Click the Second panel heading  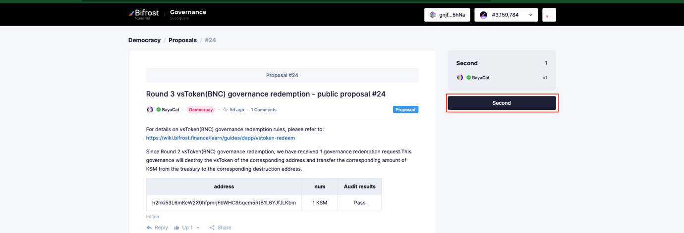tap(467, 63)
